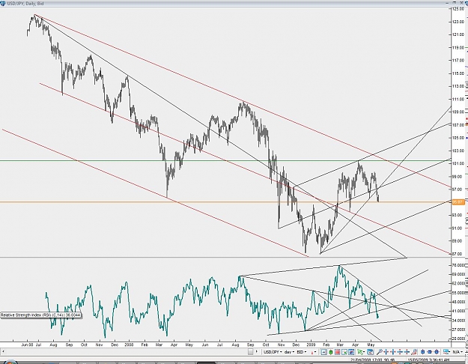This screenshot has height=364, width=468.
Task: Open the USD/JPY symbol dropdown in the toolbar
Action: [x=273, y=352]
